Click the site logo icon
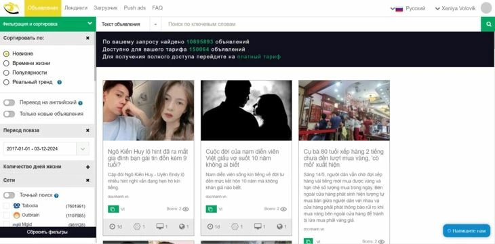 pos(12,8)
